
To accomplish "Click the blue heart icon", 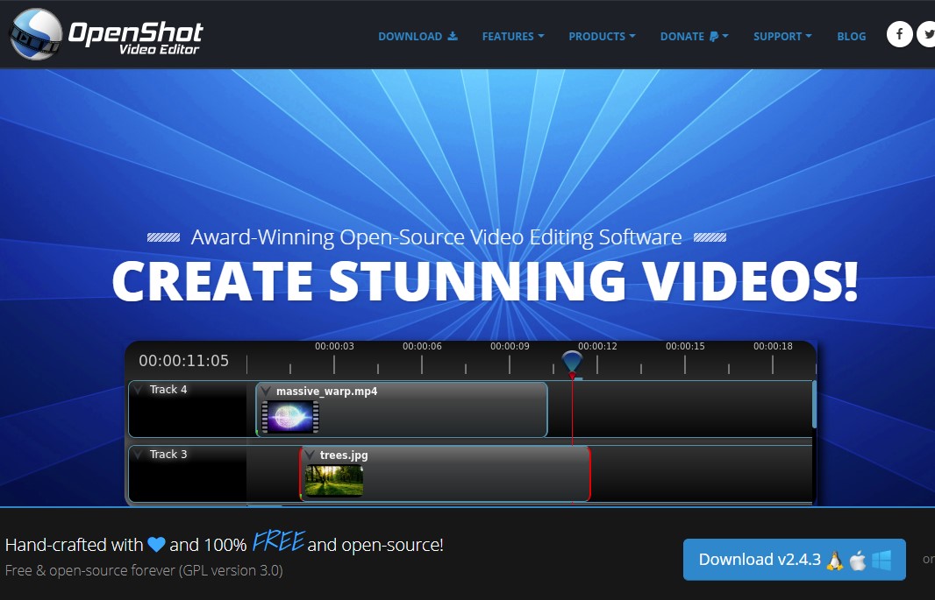I will click(156, 545).
